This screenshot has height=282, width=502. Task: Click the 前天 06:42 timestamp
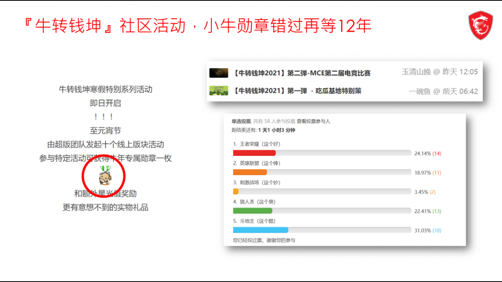[x=460, y=91]
